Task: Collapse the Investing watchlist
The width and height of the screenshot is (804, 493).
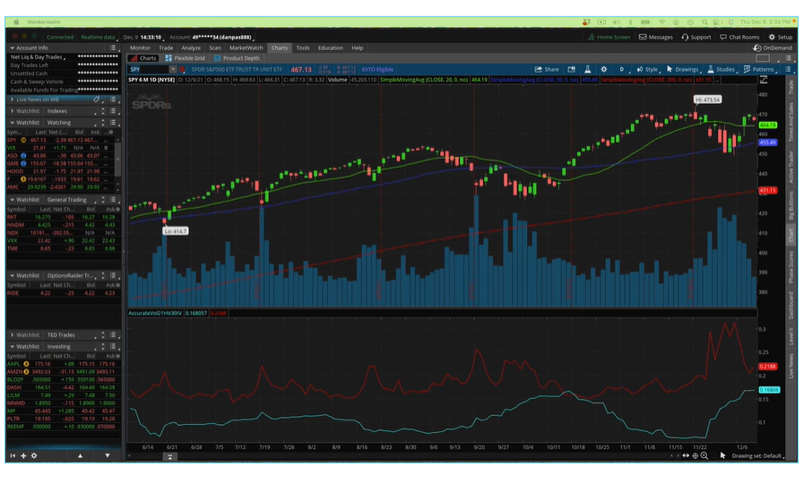Action: pos(12,346)
